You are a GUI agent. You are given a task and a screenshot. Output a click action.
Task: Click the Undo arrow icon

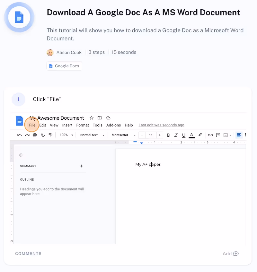point(20,135)
